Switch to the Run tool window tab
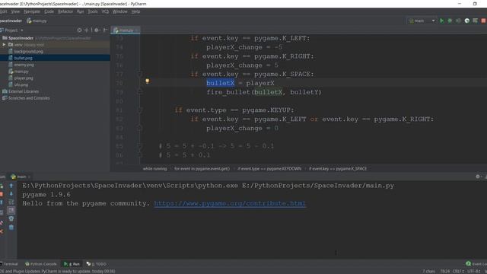Screen dimensions: 487x274 [72, 264]
